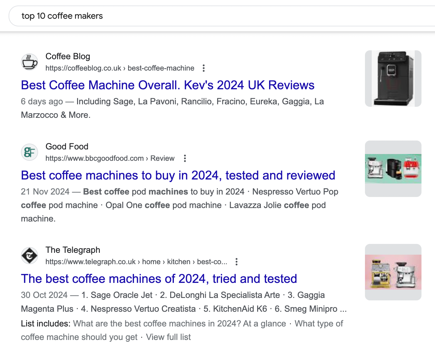
Task: Click the Coffee Blog coffee cup favicon
Action: click(29, 62)
